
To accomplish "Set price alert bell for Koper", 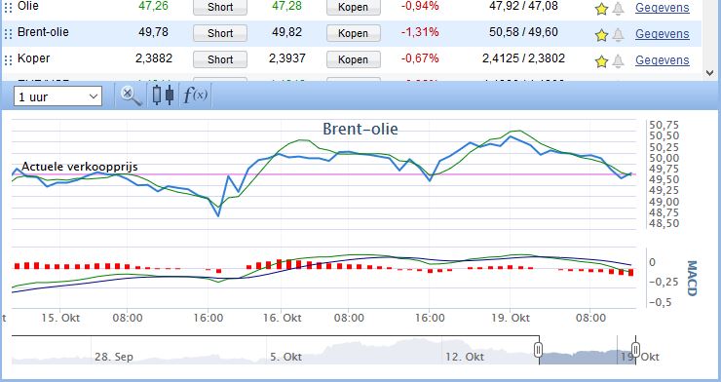I will 619,61.
